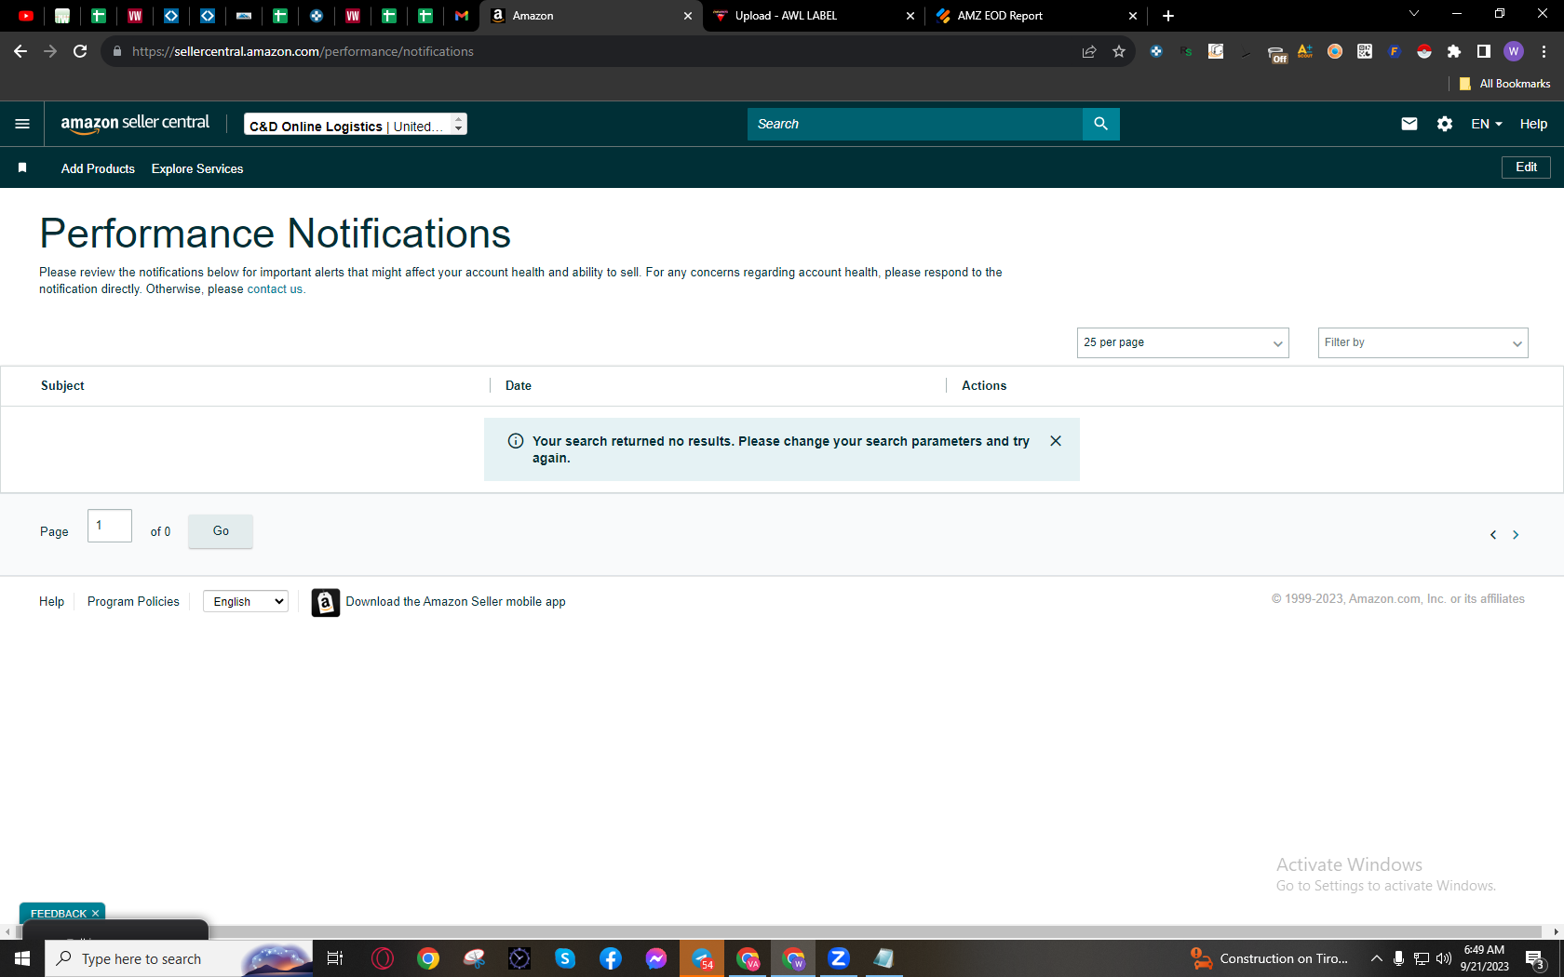Toggle the browser side panel icon
Viewport: 1564px width, 977px height.
(x=1484, y=51)
